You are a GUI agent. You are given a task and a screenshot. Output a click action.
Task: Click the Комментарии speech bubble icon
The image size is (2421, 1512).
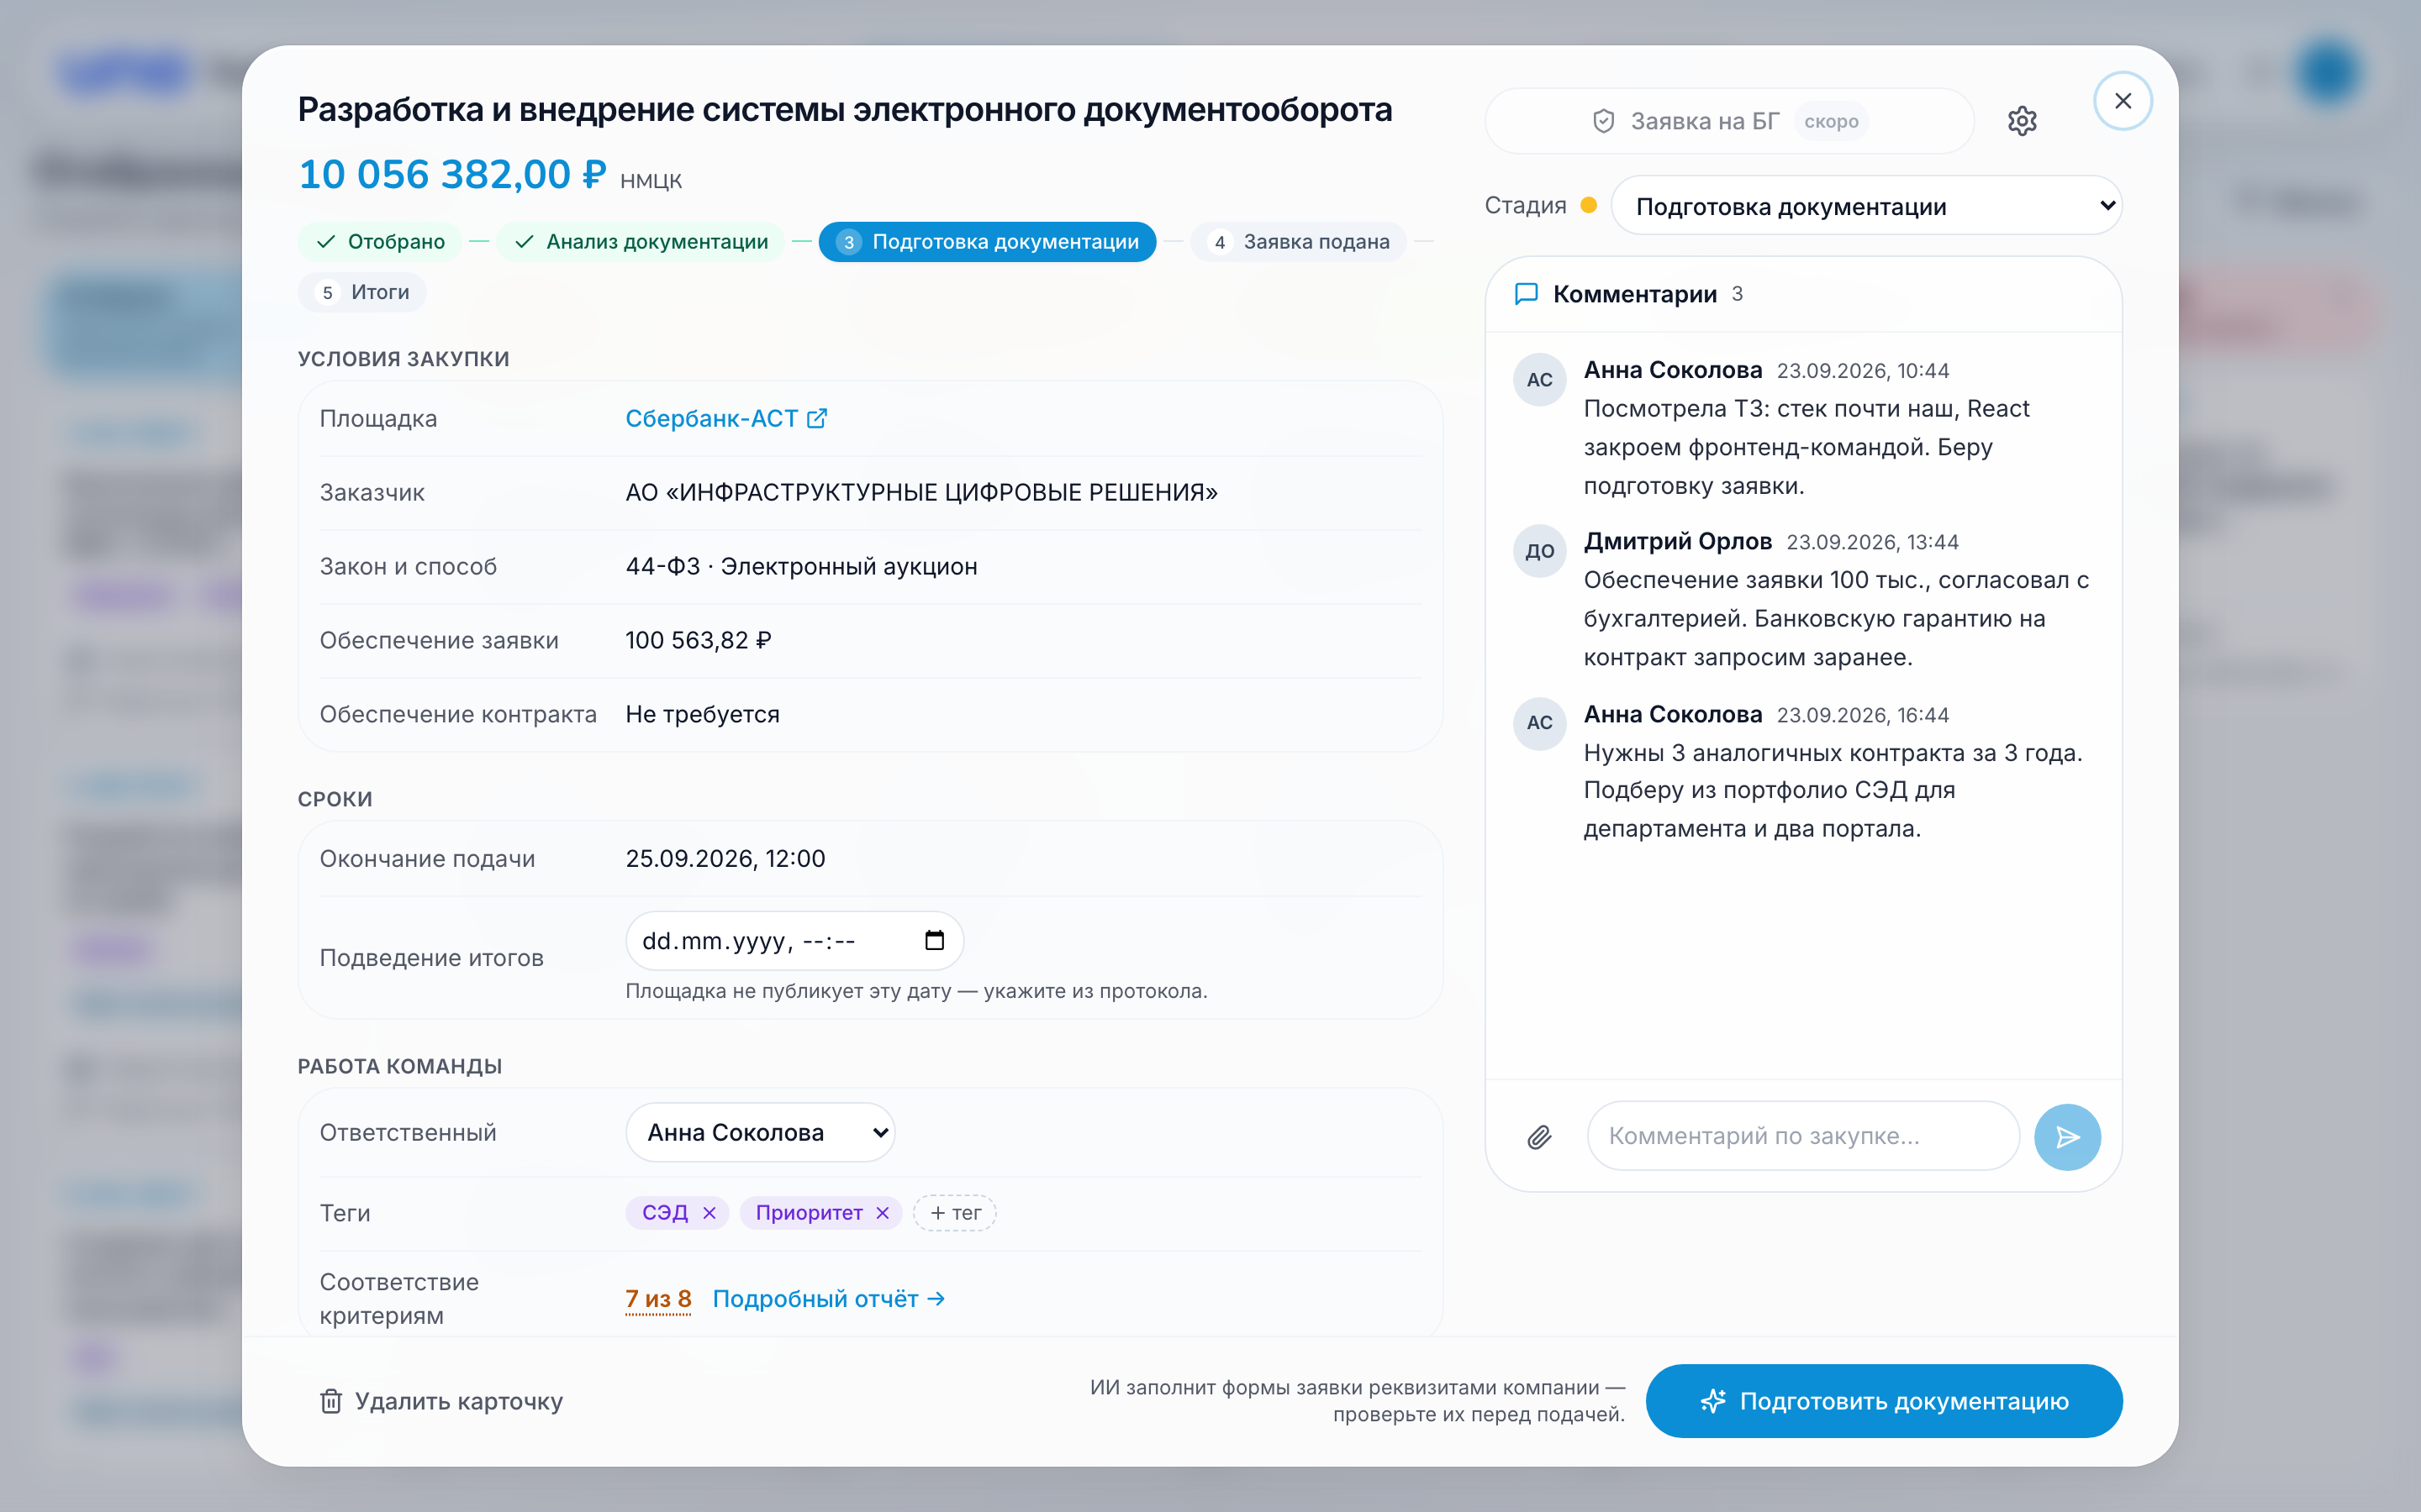(1527, 294)
